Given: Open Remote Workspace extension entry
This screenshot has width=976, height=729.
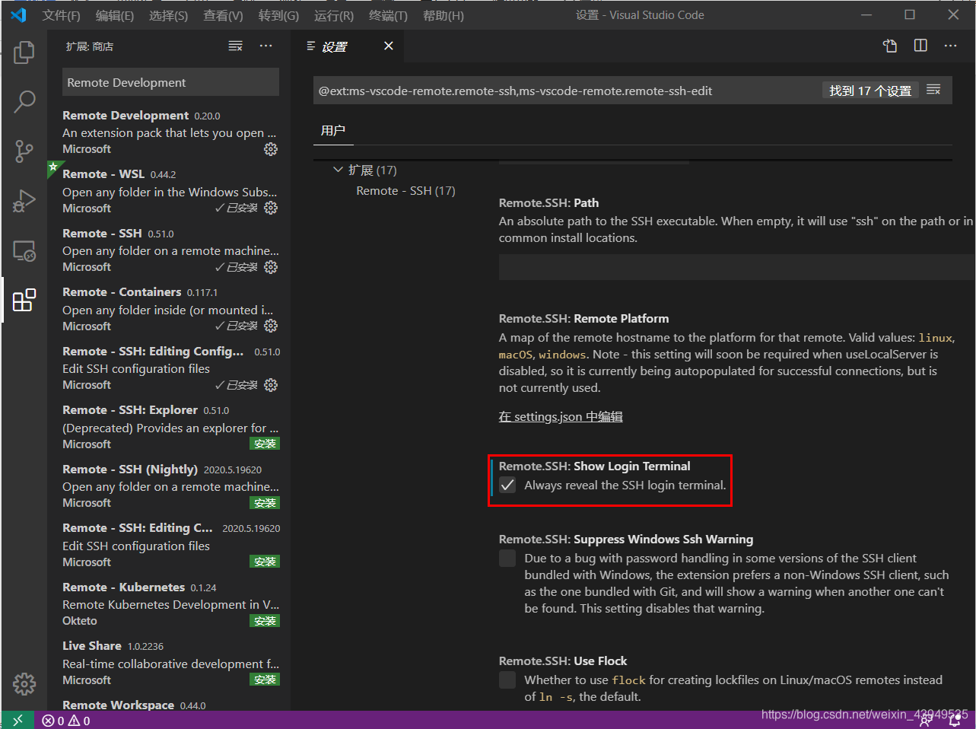Looking at the screenshot, I should 169,705.
